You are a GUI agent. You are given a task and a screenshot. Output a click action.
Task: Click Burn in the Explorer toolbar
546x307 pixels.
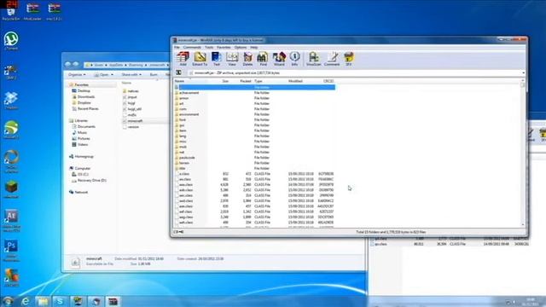(154, 75)
